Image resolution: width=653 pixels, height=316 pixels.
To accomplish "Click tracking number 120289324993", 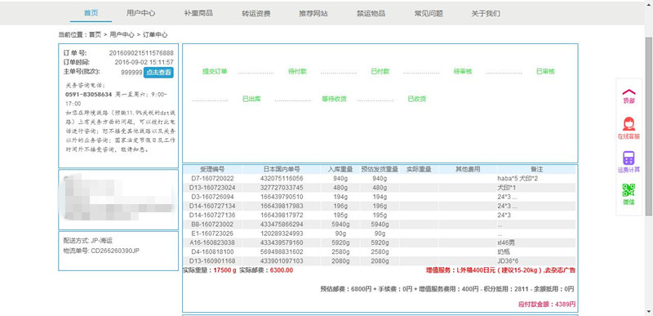I will pos(282,234).
